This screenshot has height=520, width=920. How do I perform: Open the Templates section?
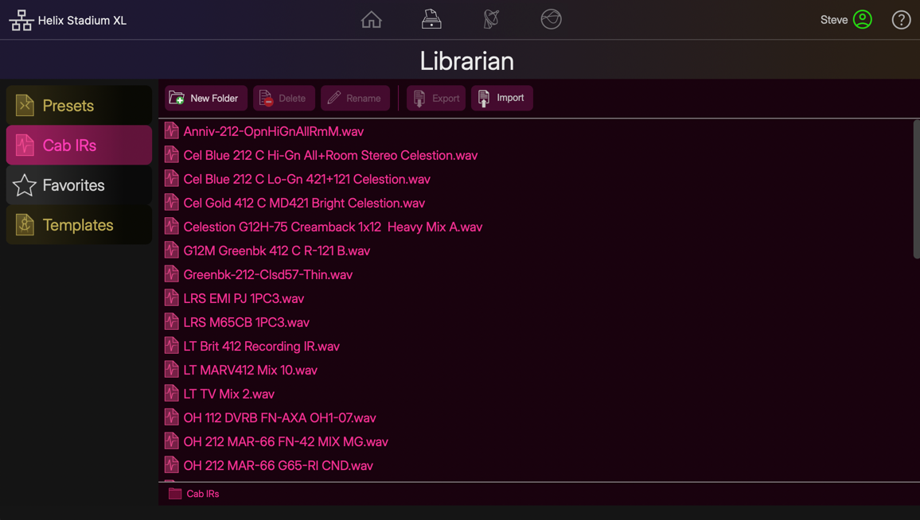(78, 225)
